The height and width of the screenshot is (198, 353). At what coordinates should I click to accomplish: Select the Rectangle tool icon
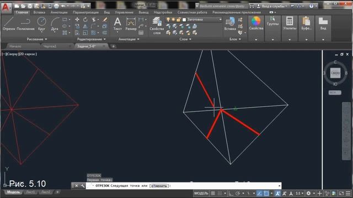65,20
